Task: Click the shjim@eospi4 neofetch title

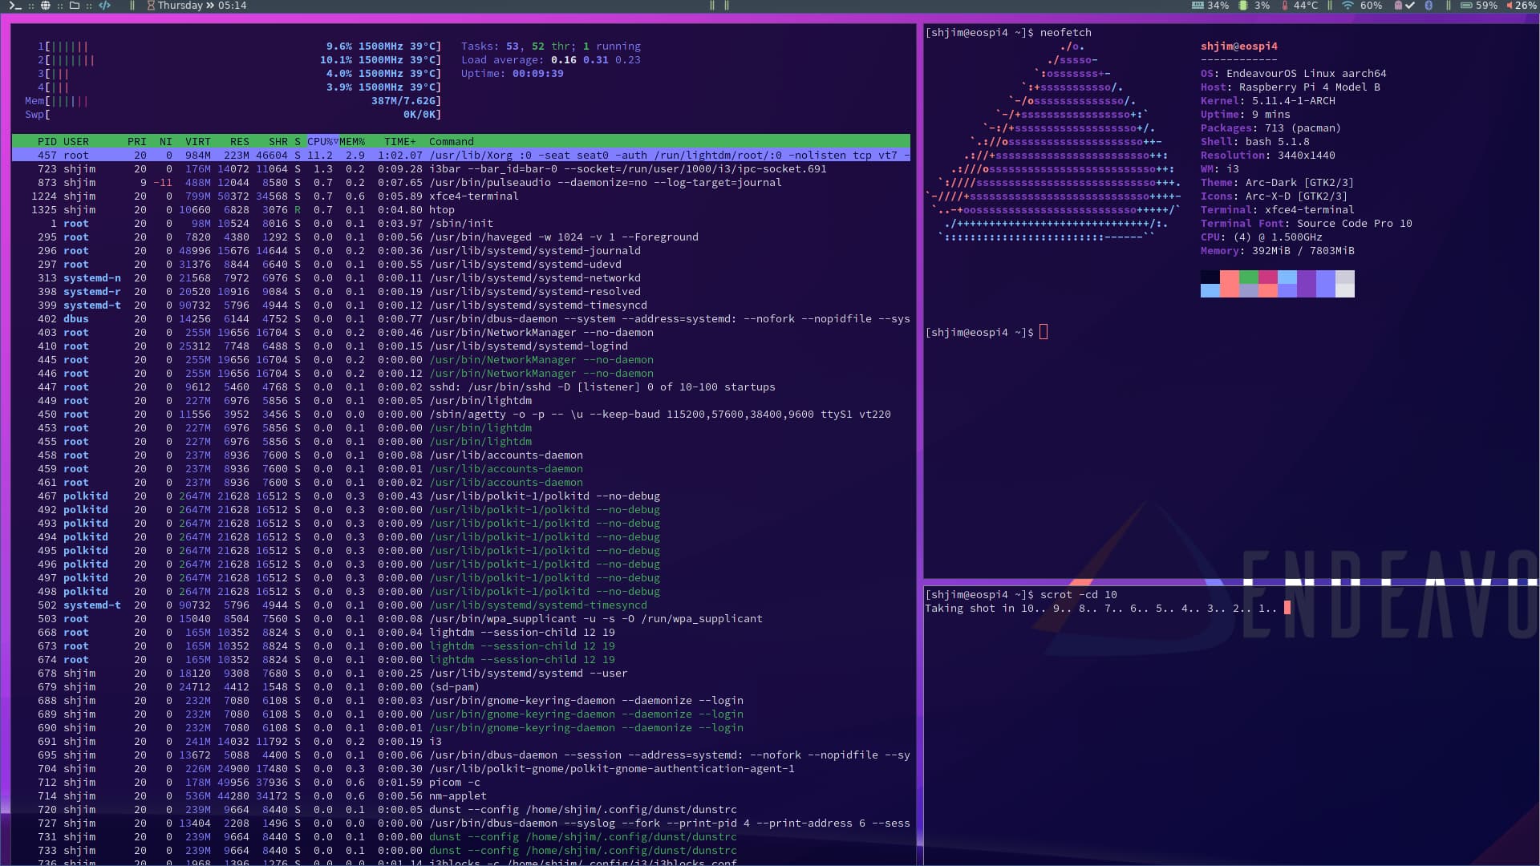Action: pos(1238,47)
